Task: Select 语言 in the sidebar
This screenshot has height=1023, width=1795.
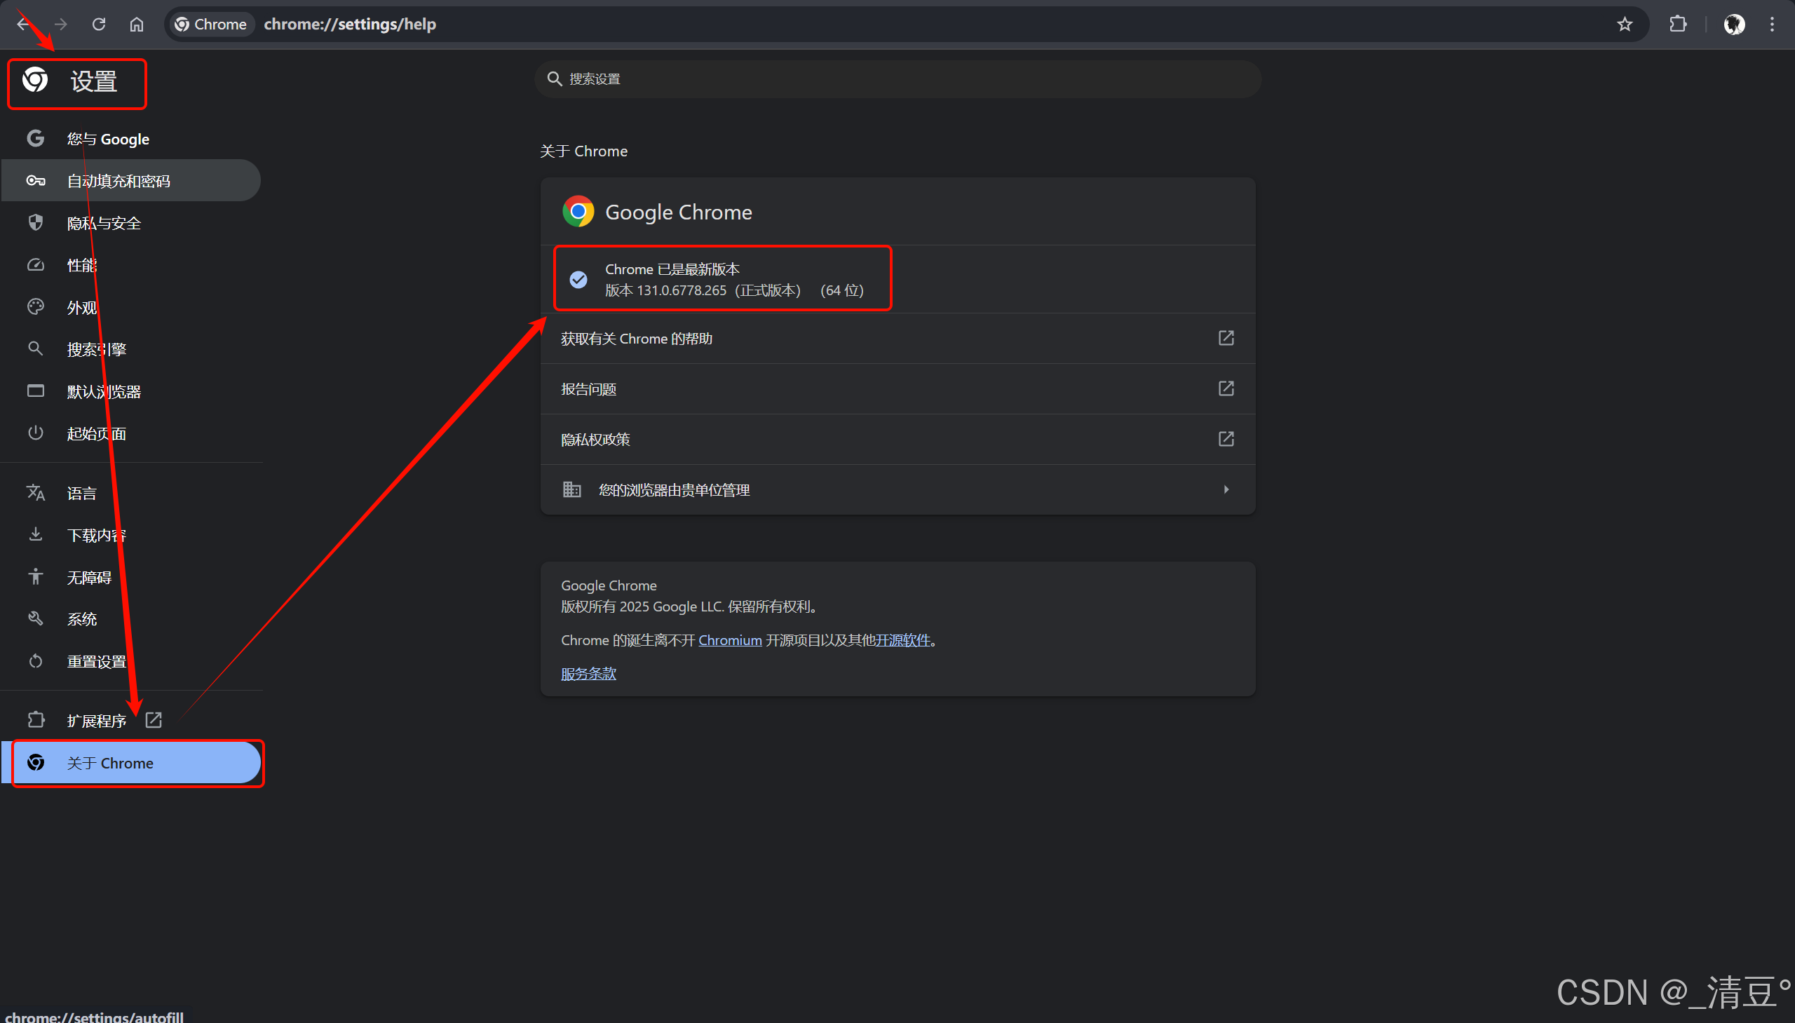Action: (130, 493)
